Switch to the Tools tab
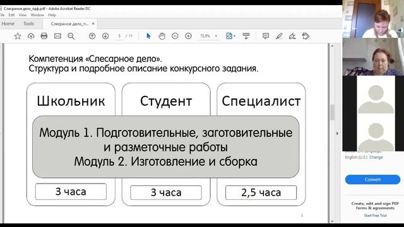Image resolution: width=404 pixels, height=227 pixels. (28, 23)
